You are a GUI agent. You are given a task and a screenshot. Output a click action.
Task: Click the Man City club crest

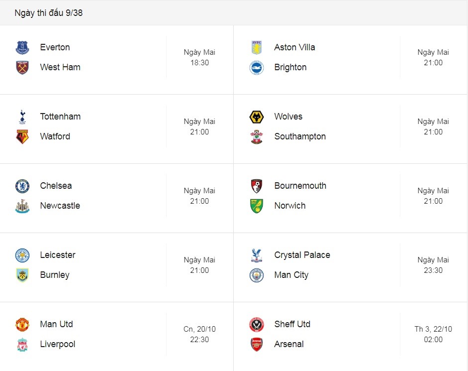[257, 275]
